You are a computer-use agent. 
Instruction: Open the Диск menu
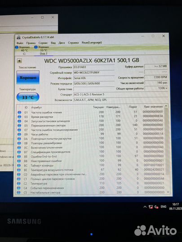(62, 43)
